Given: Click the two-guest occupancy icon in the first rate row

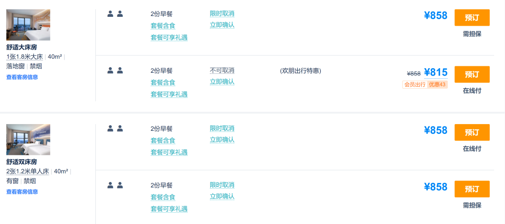Looking at the screenshot, I should pos(115,14).
